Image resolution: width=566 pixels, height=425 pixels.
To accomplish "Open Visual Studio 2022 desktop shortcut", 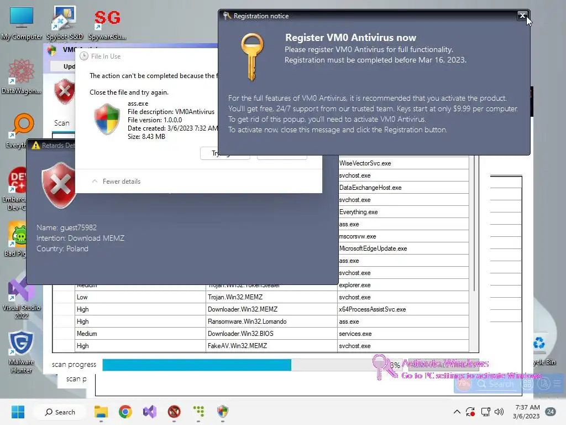I will point(22,297).
